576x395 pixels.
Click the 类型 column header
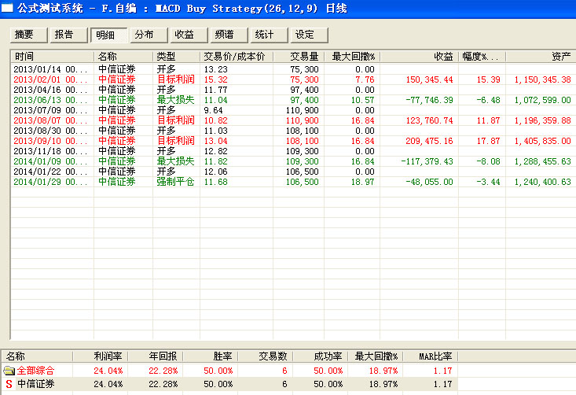pos(176,57)
